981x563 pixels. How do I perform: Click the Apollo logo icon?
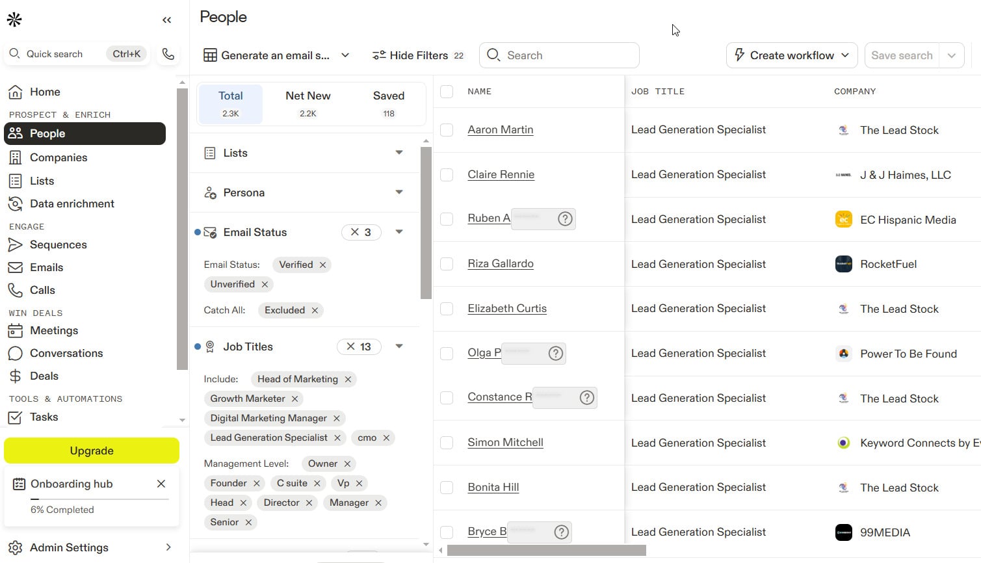(x=14, y=20)
